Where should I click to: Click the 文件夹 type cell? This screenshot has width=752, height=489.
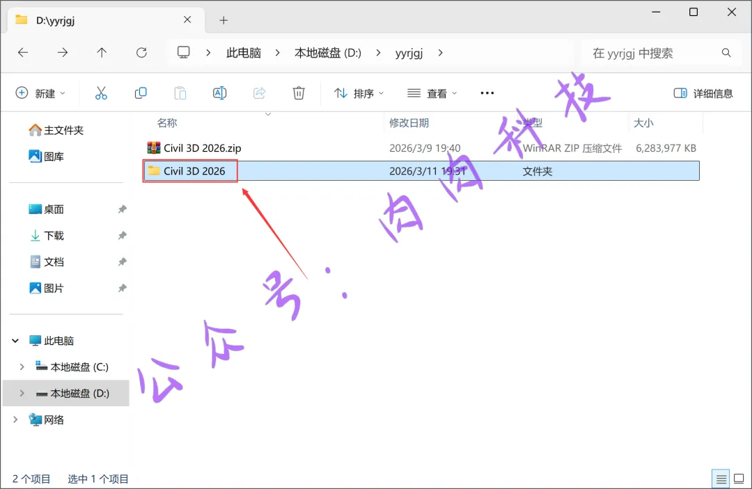click(538, 171)
